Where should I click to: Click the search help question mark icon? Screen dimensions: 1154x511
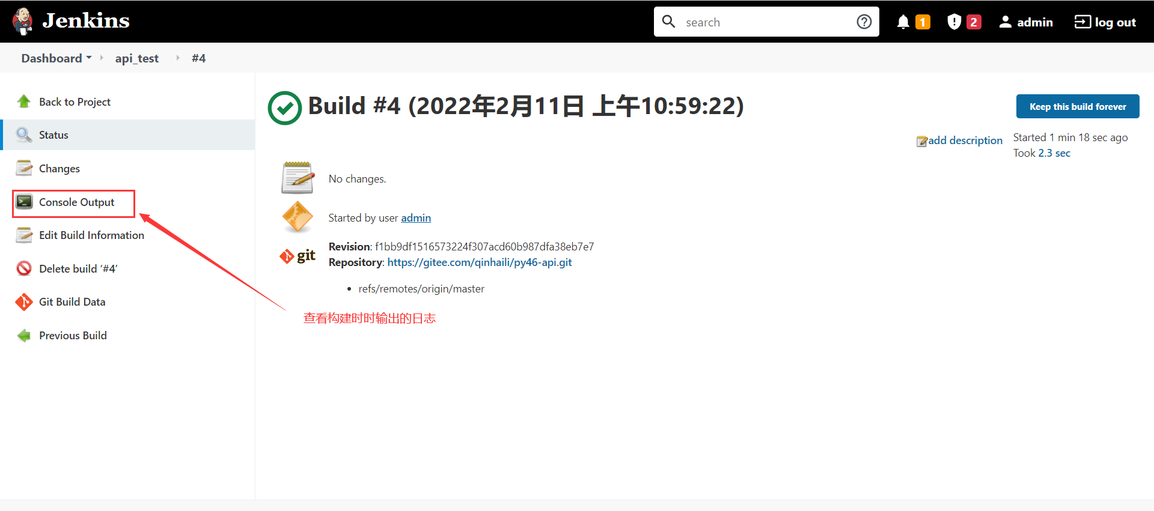point(864,22)
